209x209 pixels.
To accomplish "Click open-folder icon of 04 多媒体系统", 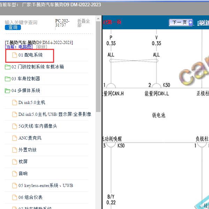I will [8, 91].
